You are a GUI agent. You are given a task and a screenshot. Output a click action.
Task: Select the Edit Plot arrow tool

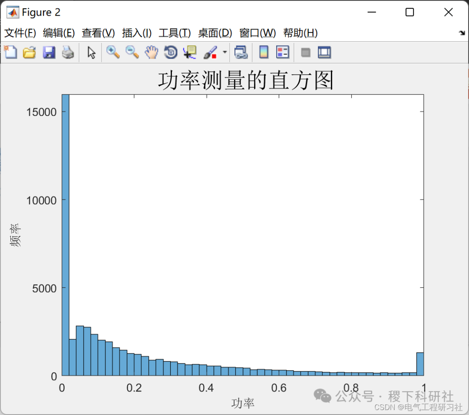point(91,53)
